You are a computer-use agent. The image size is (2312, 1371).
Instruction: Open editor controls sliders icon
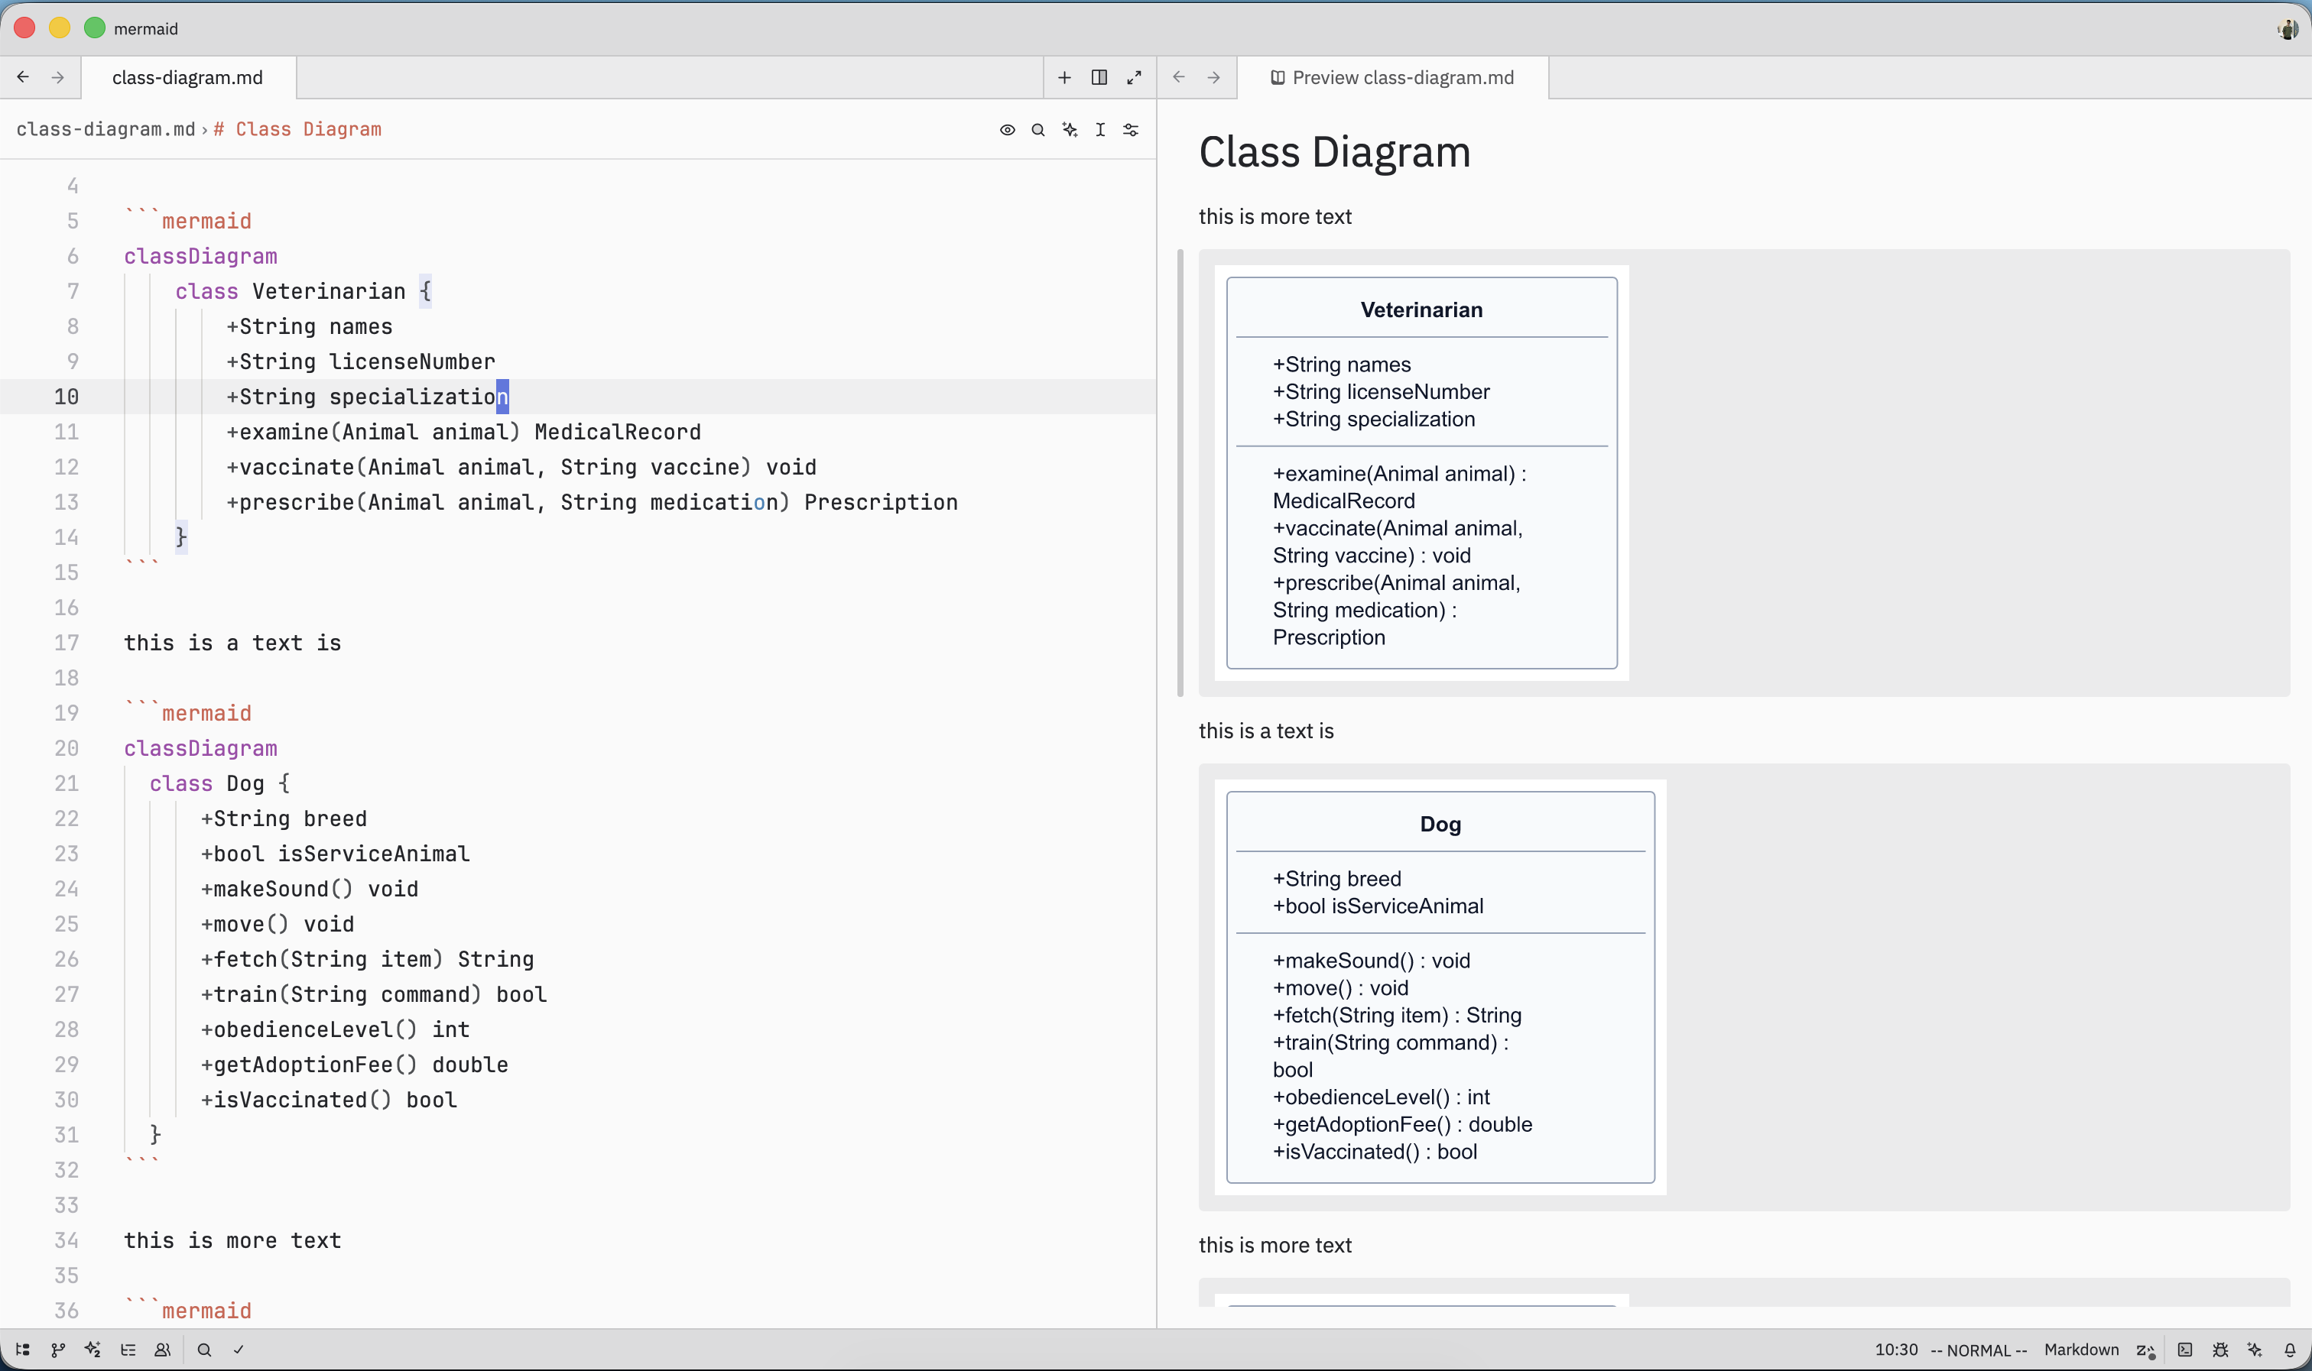(x=1130, y=129)
